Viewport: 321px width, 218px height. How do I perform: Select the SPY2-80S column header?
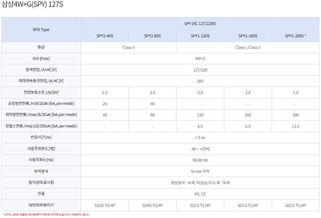pos(152,36)
